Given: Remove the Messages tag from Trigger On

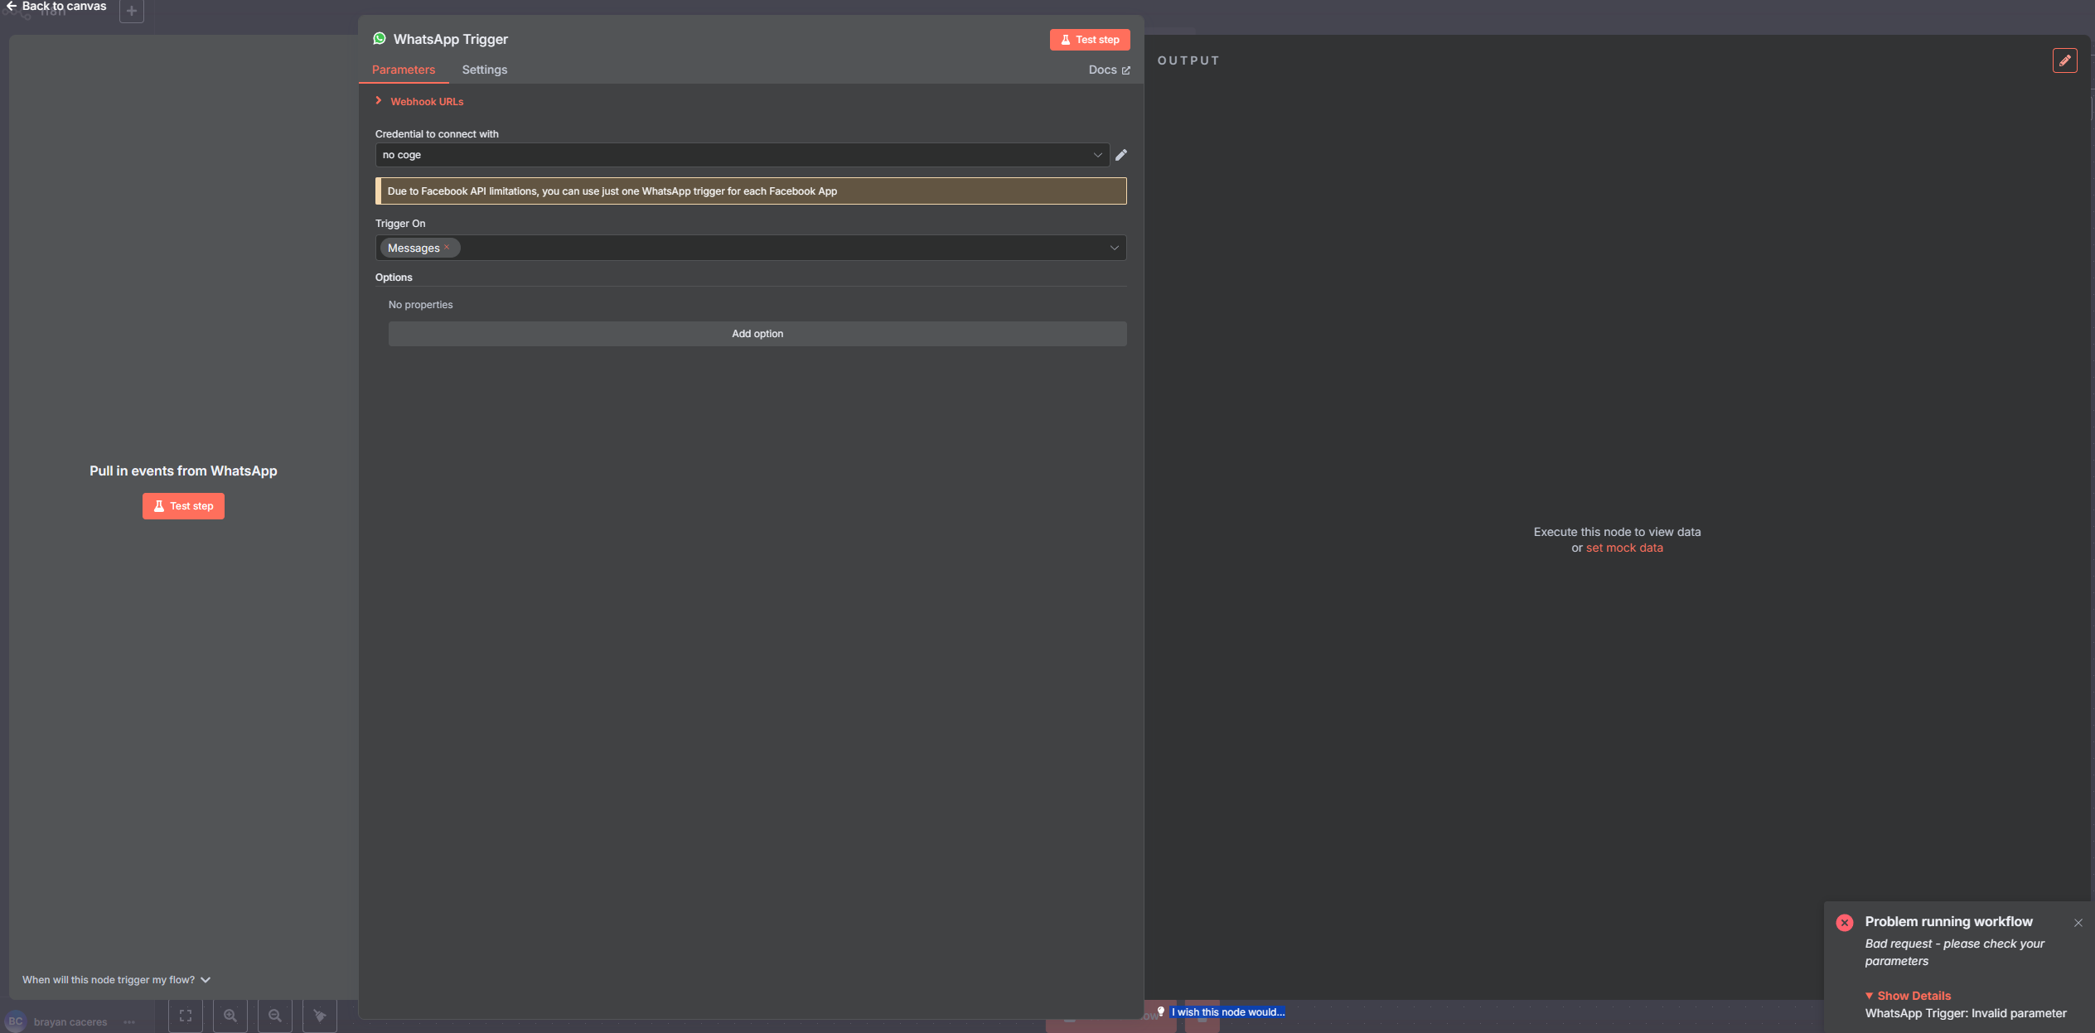Looking at the screenshot, I should point(447,247).
